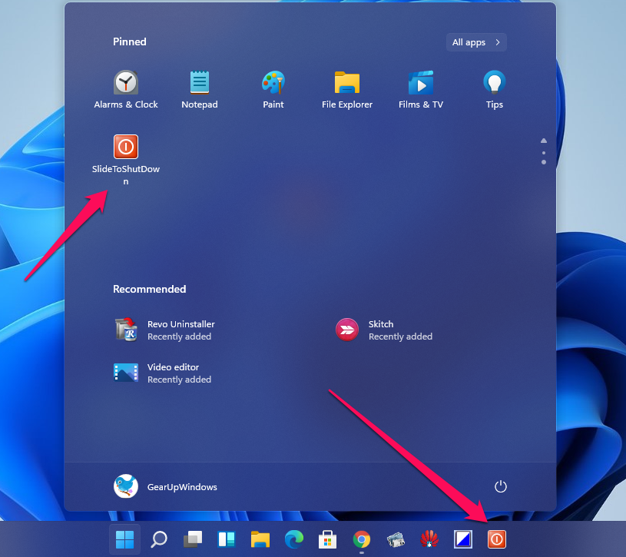Open Search from the taskbar
The width and height of the screenshot is (626, 557).
[x=159, y=539]
